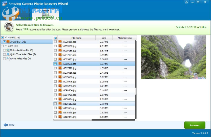Click the 16078976.jpg image icon
Image resolution: width=211 pixels, height=137 pixels.
[x=60, y=81]
